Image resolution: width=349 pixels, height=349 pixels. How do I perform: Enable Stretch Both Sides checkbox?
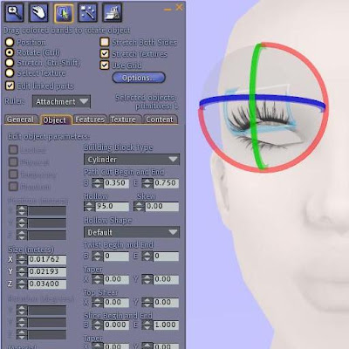tap(105, 42)
